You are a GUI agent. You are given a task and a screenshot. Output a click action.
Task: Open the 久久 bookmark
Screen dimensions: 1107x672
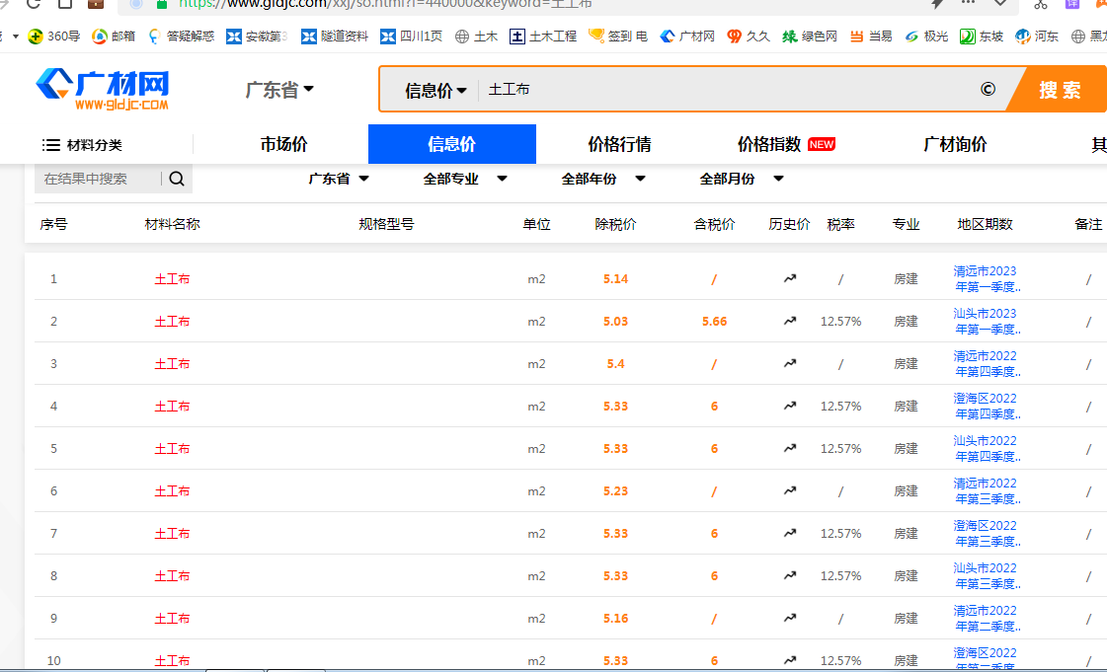(750, 36)
